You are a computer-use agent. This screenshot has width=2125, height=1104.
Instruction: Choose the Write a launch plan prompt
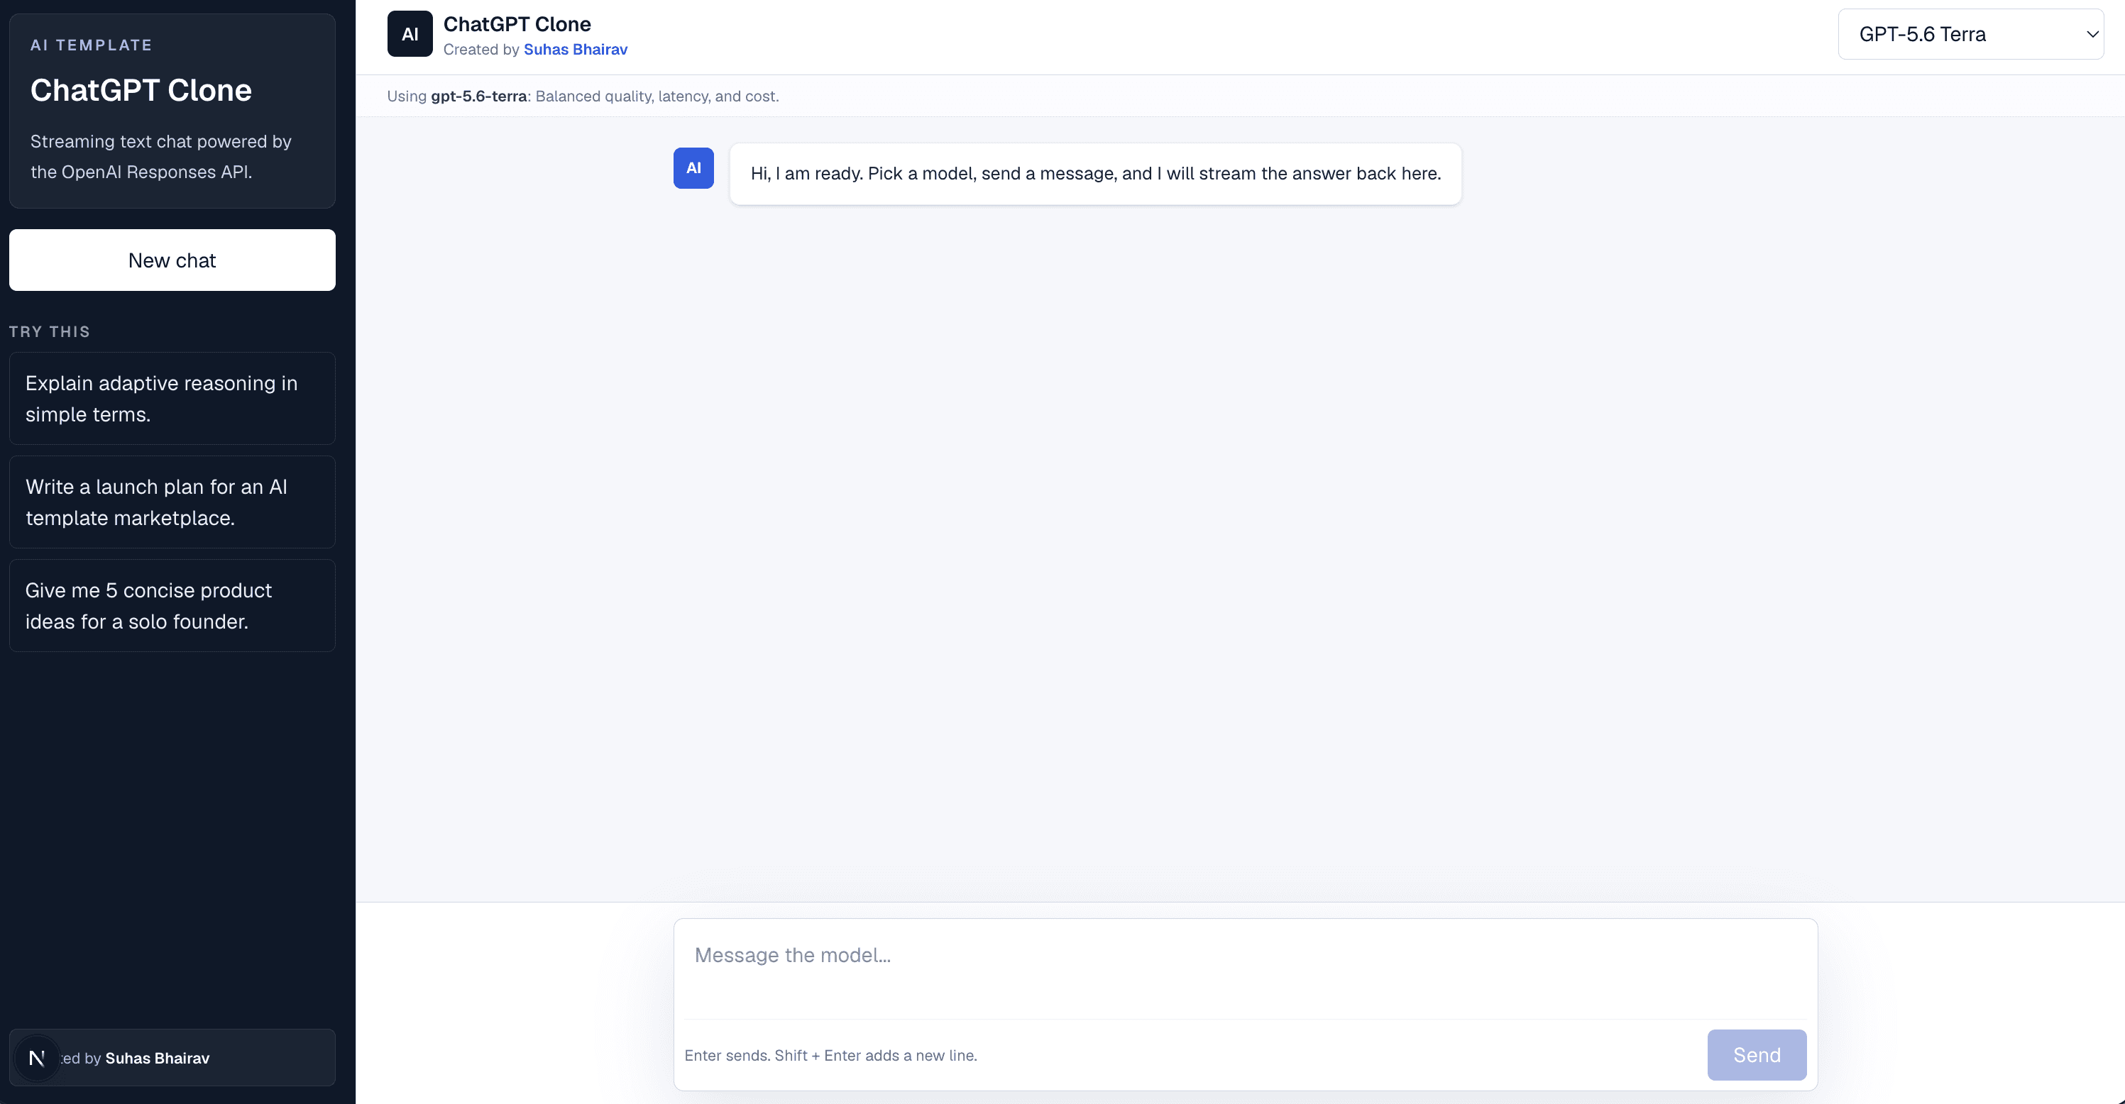[x=172, y=502]
